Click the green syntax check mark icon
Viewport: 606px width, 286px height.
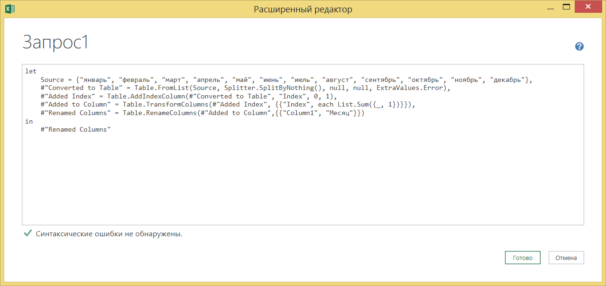[x=28, y=233]
